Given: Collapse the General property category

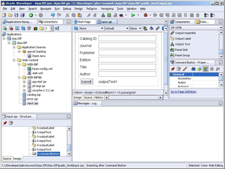Looking at the screenshot, I should click(171, 74).
